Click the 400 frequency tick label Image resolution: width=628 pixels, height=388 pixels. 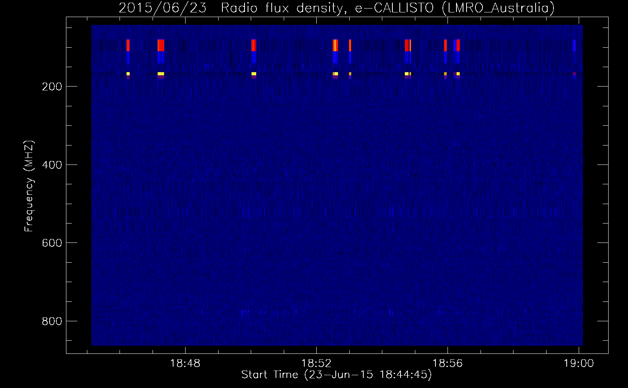[52, 165]
